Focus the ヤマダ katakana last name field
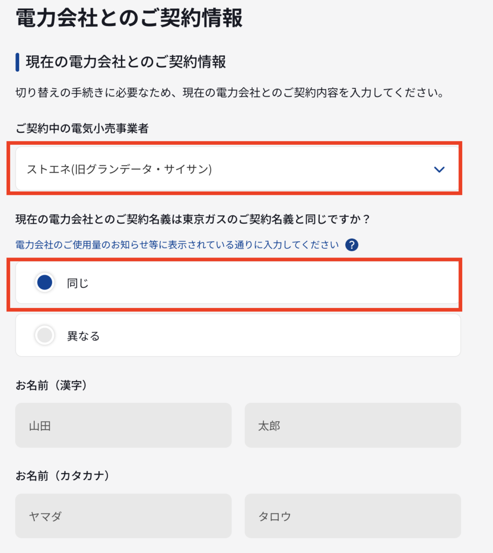The image size is (493, 553). point(124,516)
